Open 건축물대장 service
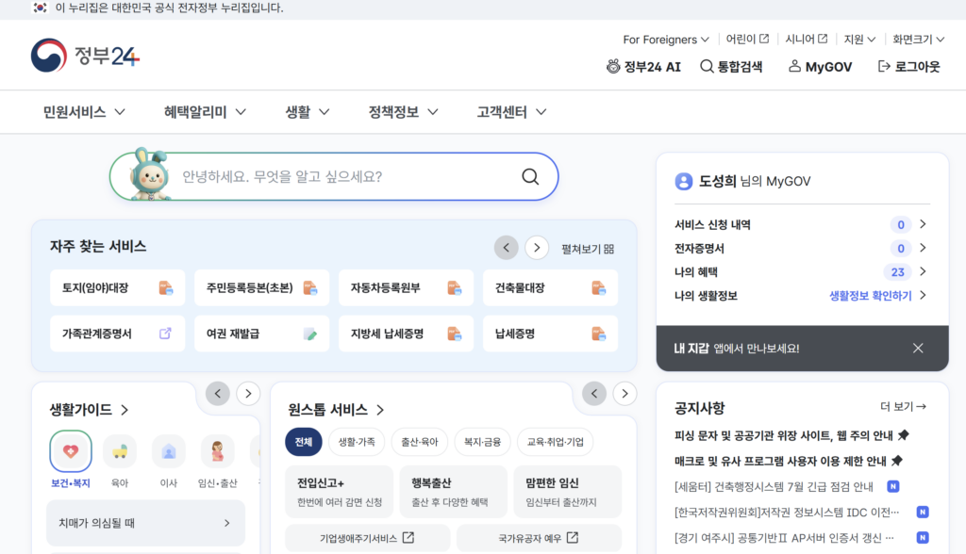 click(550, 287)
